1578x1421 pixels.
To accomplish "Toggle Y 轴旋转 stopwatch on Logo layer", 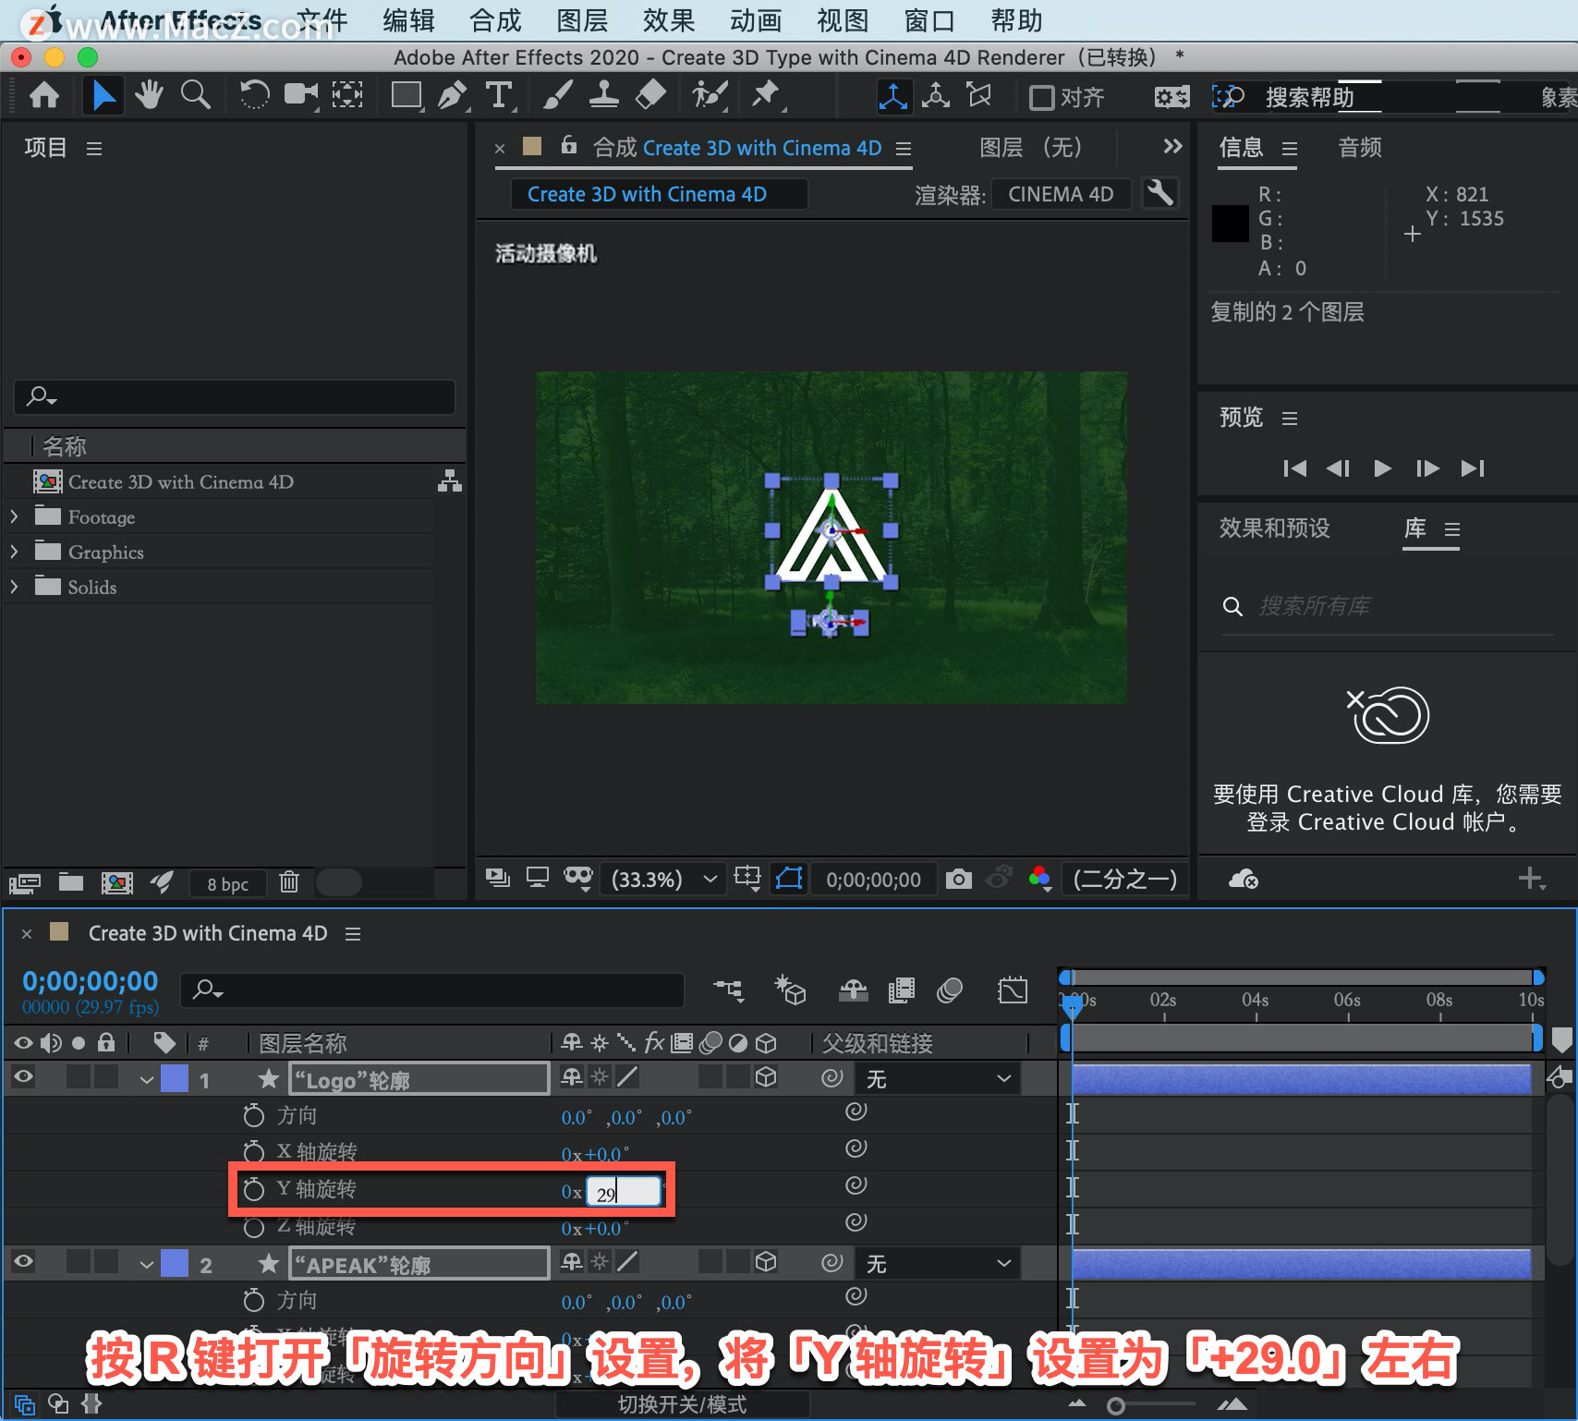I will pyautogui.click(x=254, y=1189).
